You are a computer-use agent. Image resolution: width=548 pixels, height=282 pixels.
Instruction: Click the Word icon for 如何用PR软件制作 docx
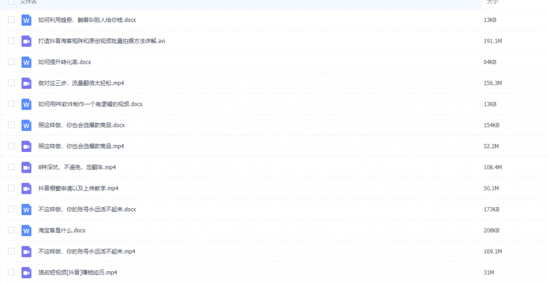pos(26,104)
